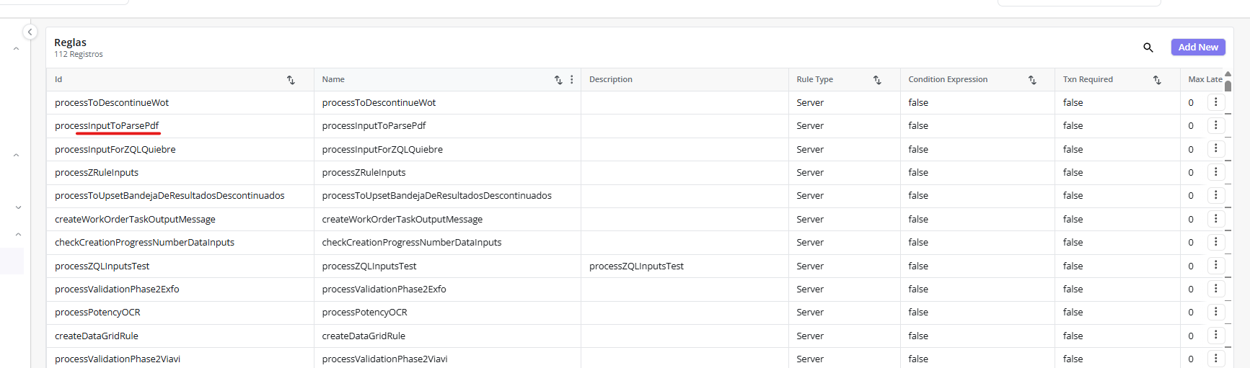Open row actions for processValidationPhase2Exfo
This screenshot has width=1250, height=368.
(1216, 288)
